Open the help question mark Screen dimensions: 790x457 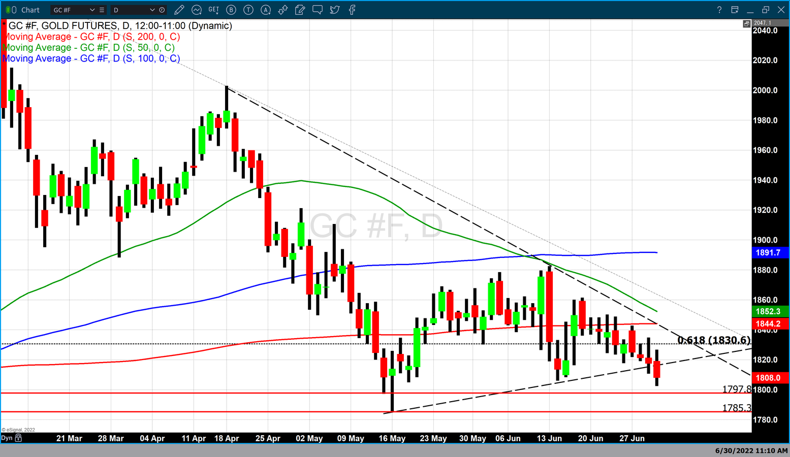point(719,10)
